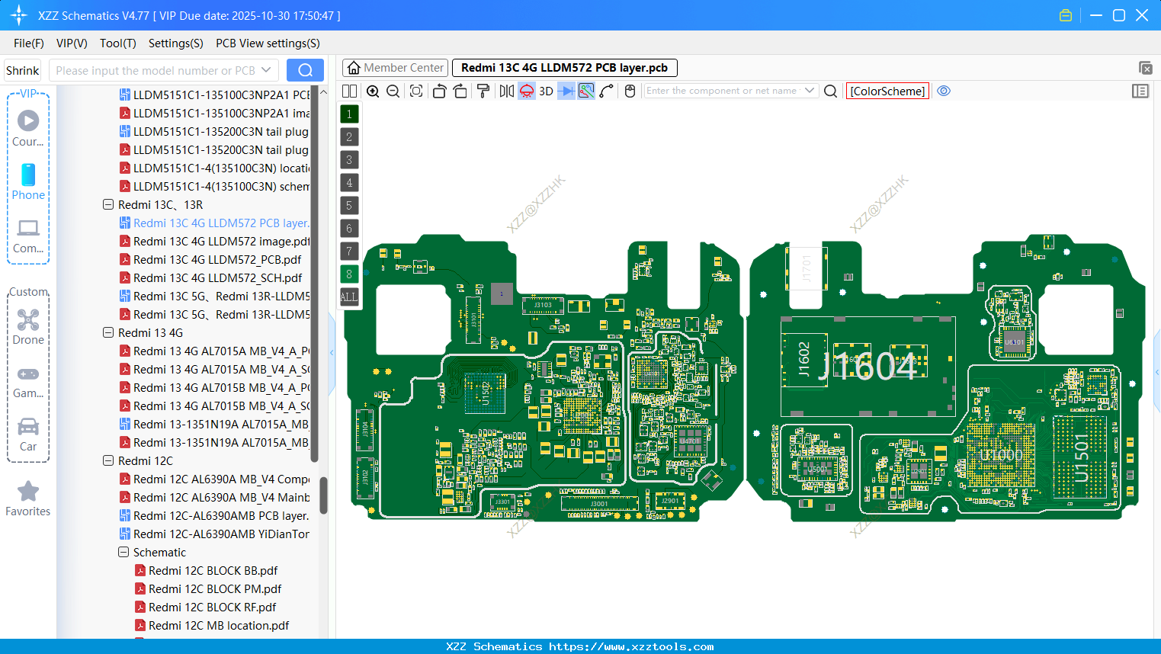Toggle the red component highlight mode
Viewport: 1161px width, 654px height.
click(x=526, y=91)
